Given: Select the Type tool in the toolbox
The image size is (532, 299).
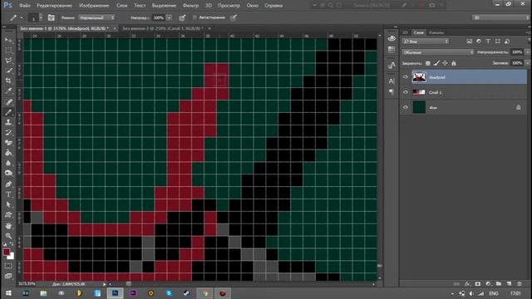Looking at the screenshot, I should pyautogui.click(x=8, y=194).
